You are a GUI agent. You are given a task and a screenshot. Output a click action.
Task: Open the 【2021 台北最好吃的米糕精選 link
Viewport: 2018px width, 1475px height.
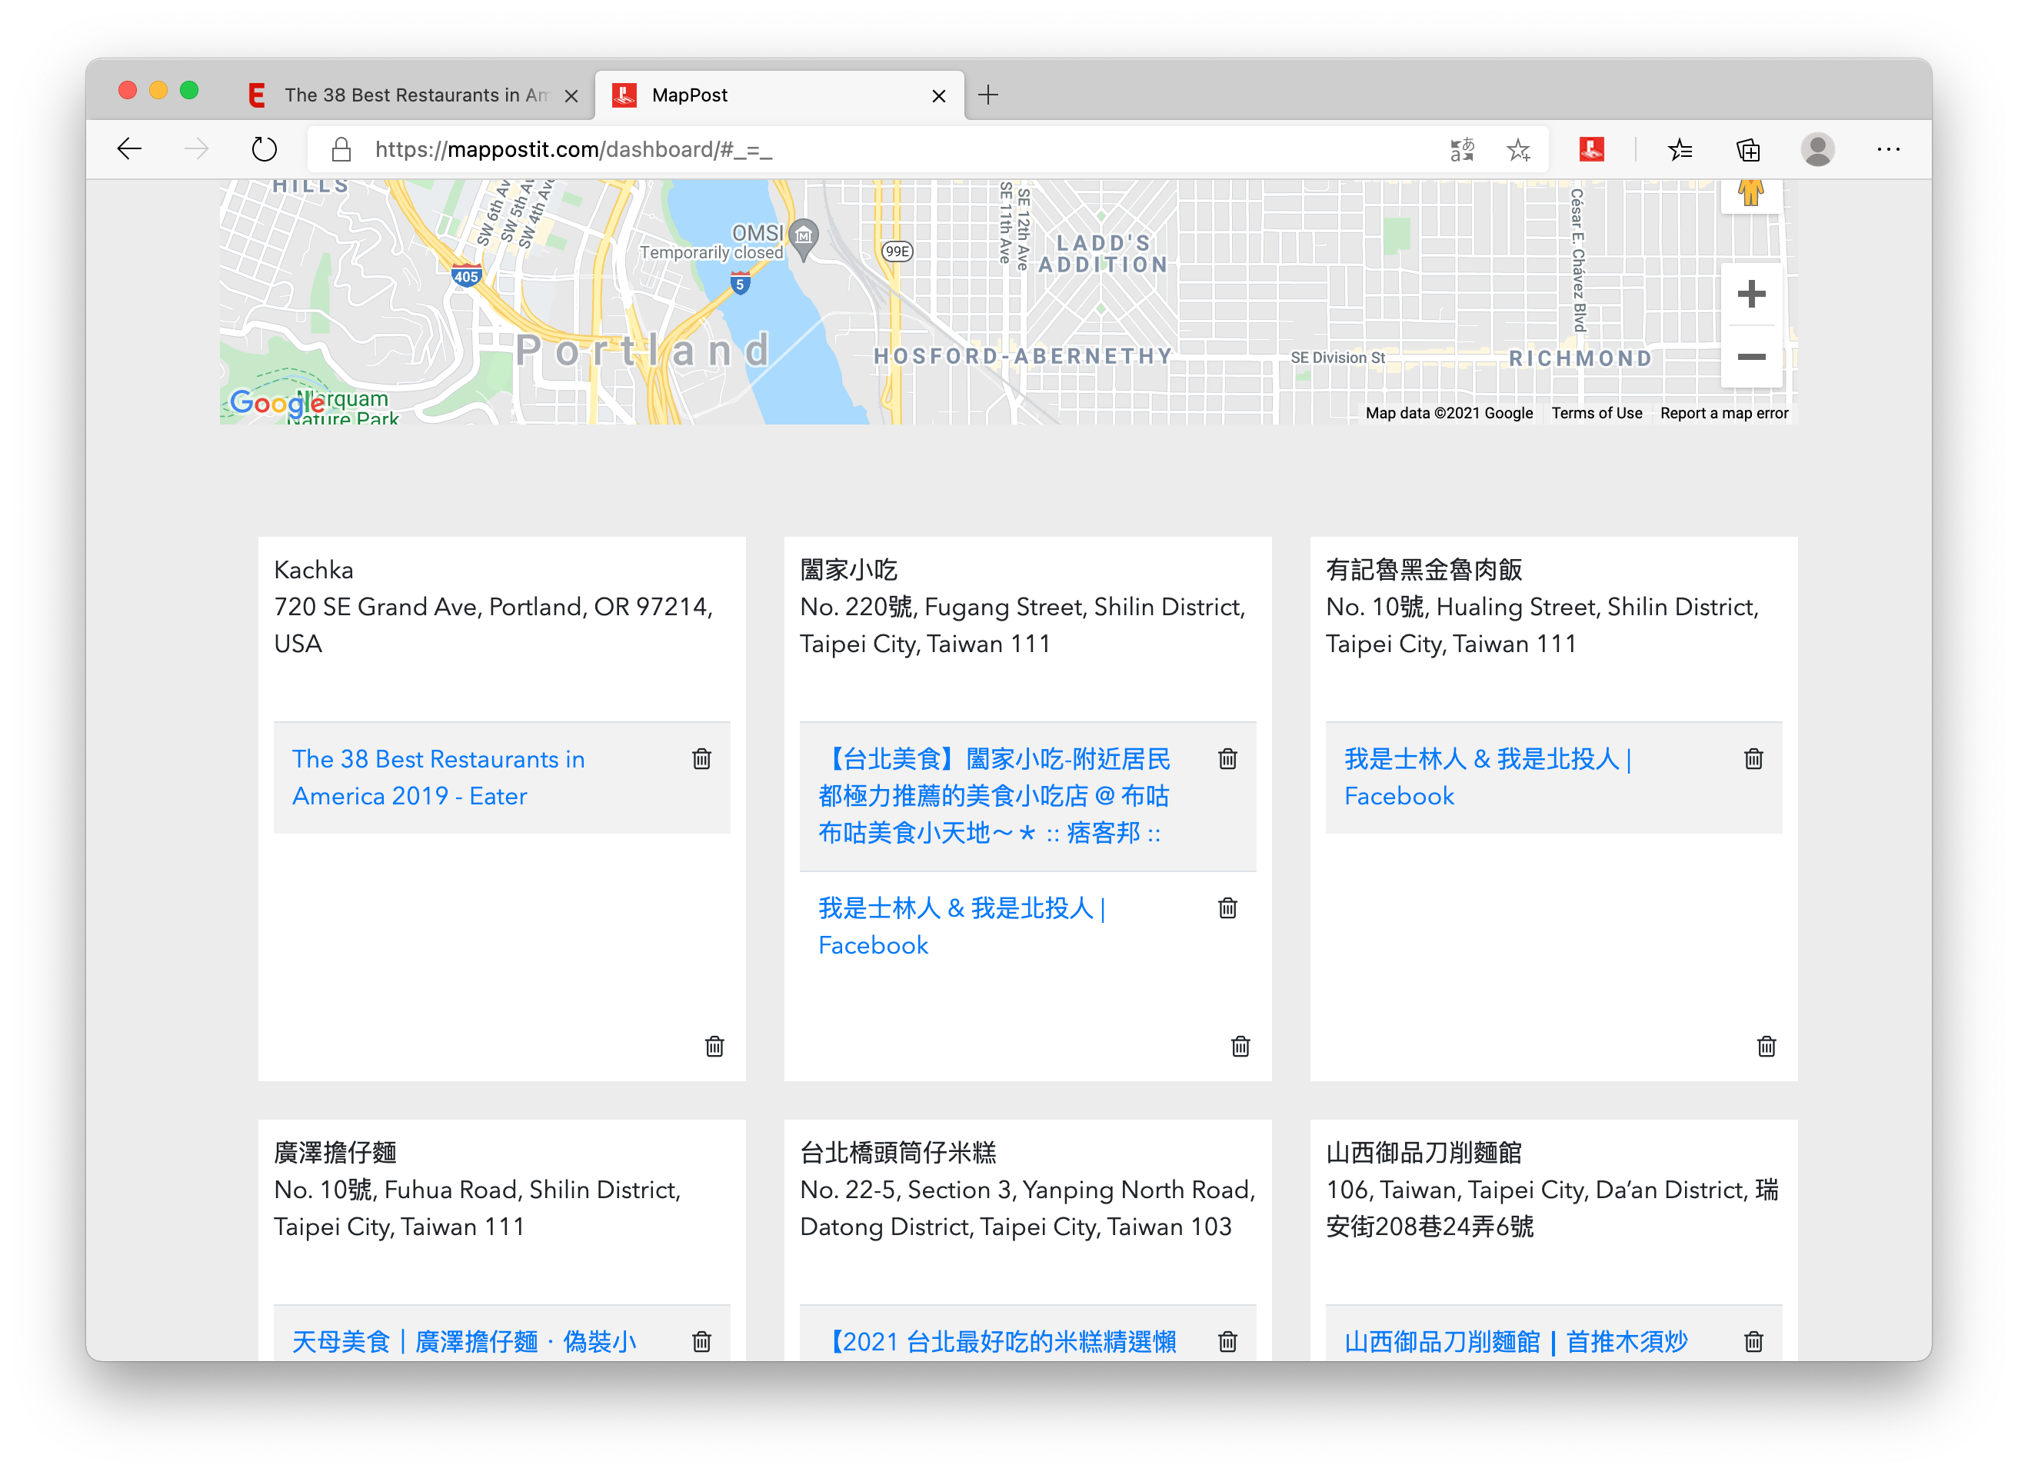pyautogui.click(x=997, y=1341)
